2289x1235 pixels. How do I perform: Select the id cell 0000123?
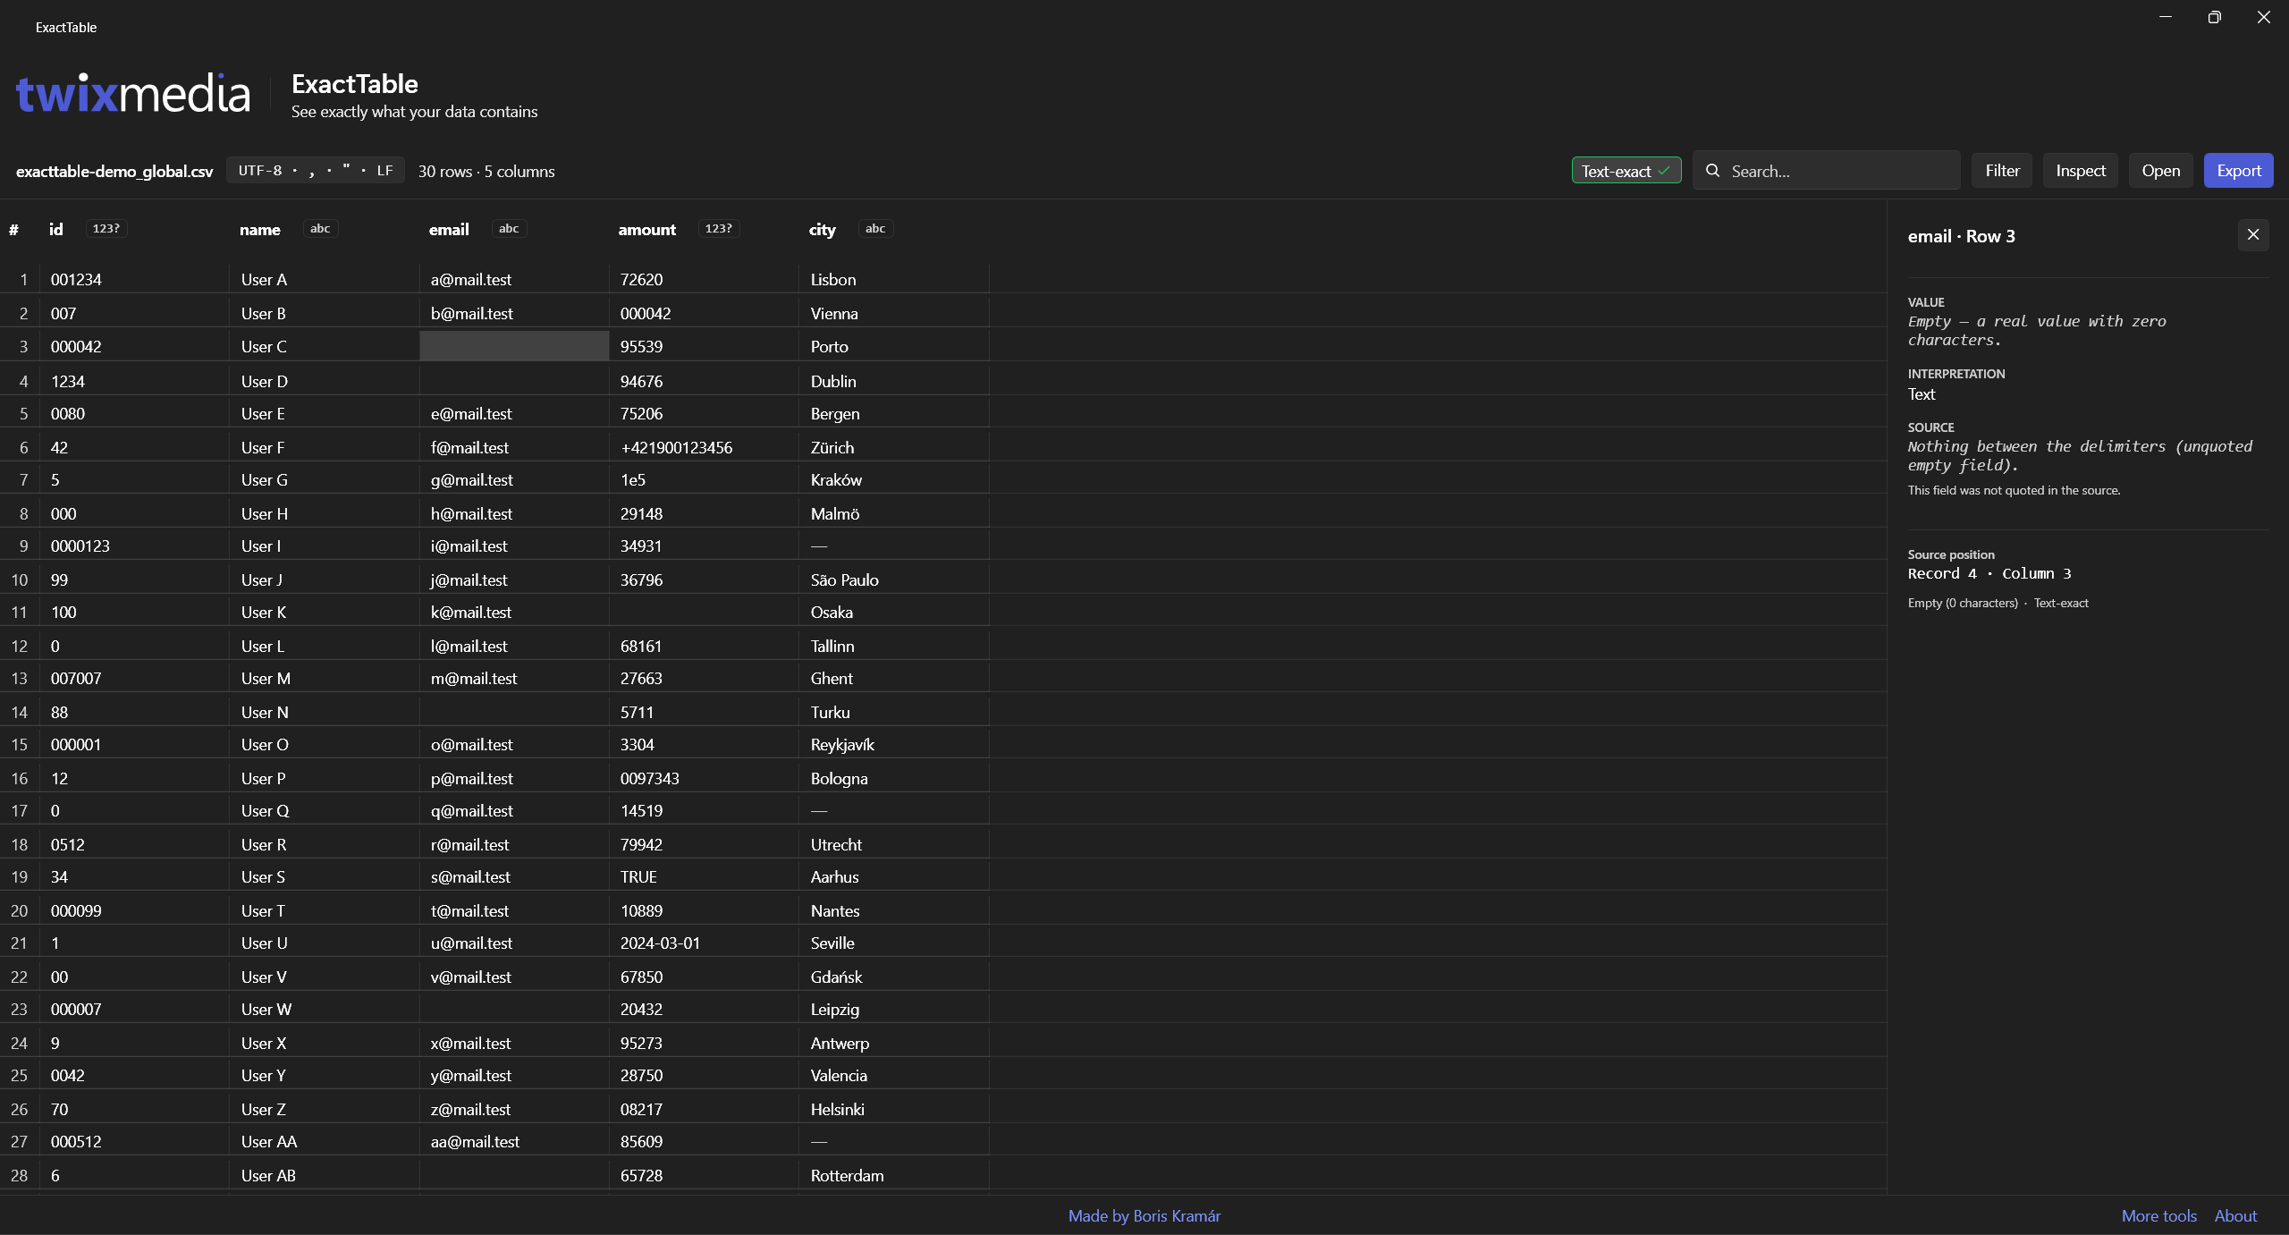(x=134, y=546)
